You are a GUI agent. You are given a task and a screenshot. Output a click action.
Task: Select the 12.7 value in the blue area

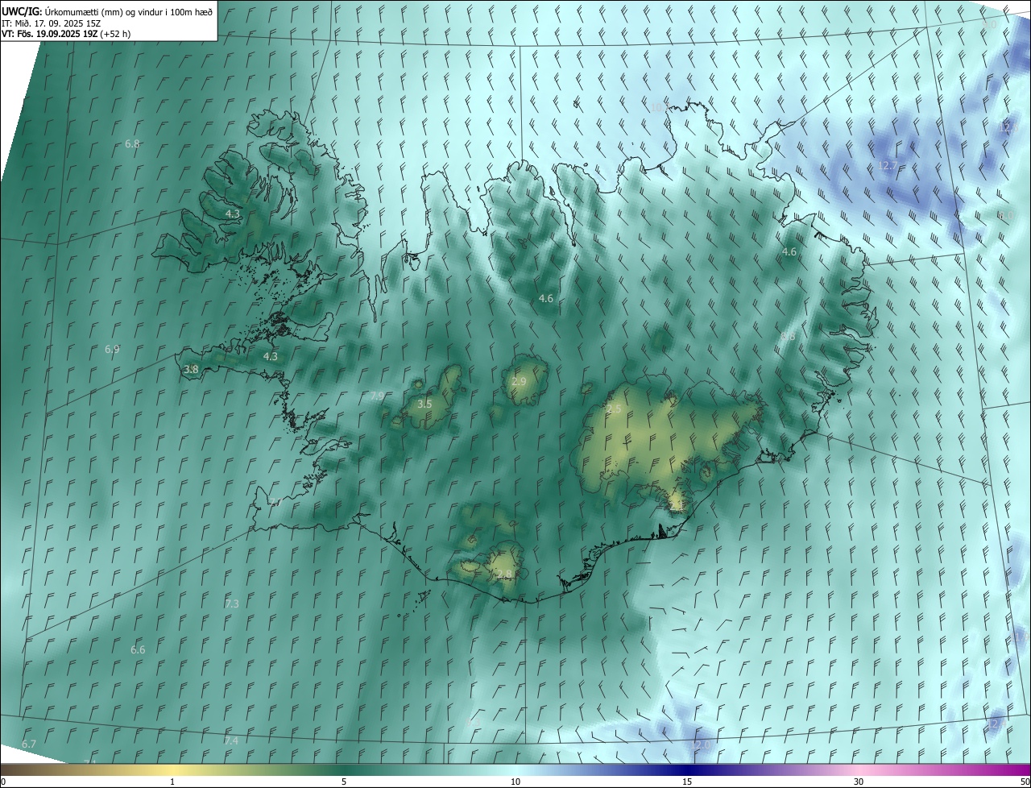(887, 166)
